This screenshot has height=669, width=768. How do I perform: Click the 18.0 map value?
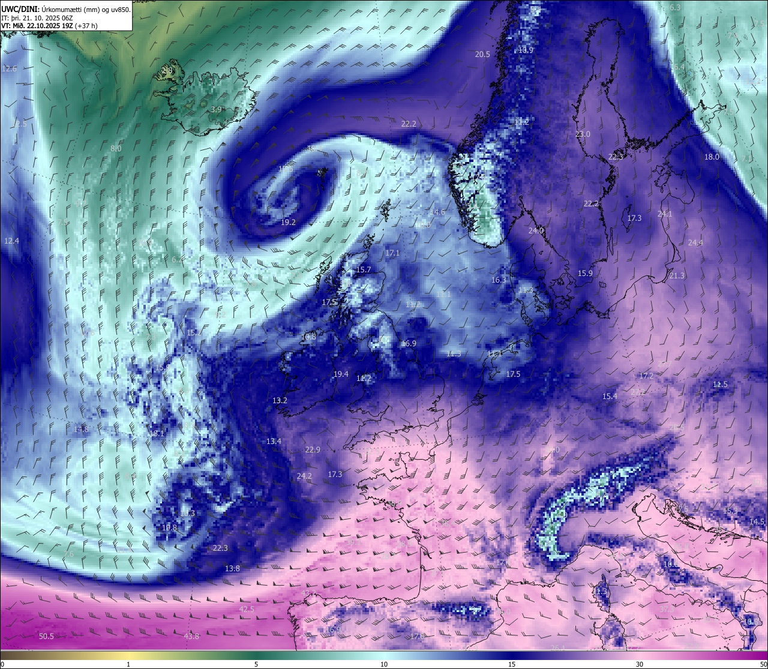[x=712, y=157]
